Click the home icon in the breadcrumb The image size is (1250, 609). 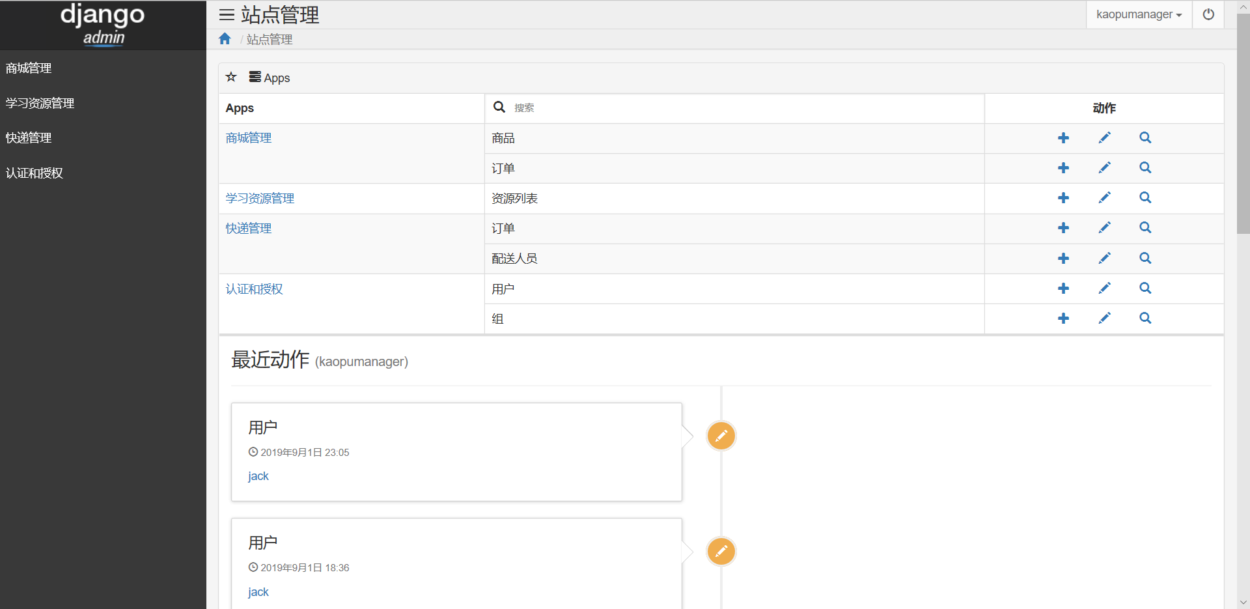[224, 39]
